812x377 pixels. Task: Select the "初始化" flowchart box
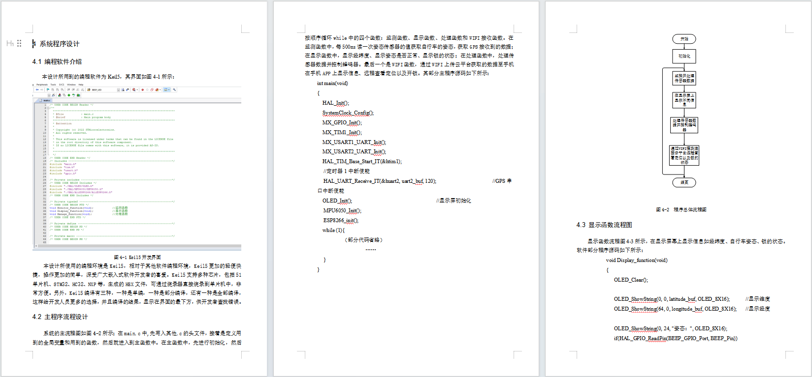point(684,56)
